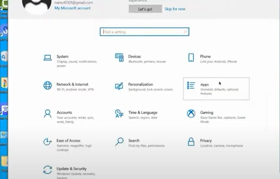
Task: Select the Privacy category title
Action: tap(206, 141)
